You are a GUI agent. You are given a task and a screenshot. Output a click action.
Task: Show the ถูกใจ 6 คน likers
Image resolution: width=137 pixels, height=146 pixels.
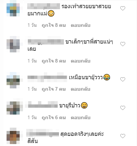tap(54, 118)
